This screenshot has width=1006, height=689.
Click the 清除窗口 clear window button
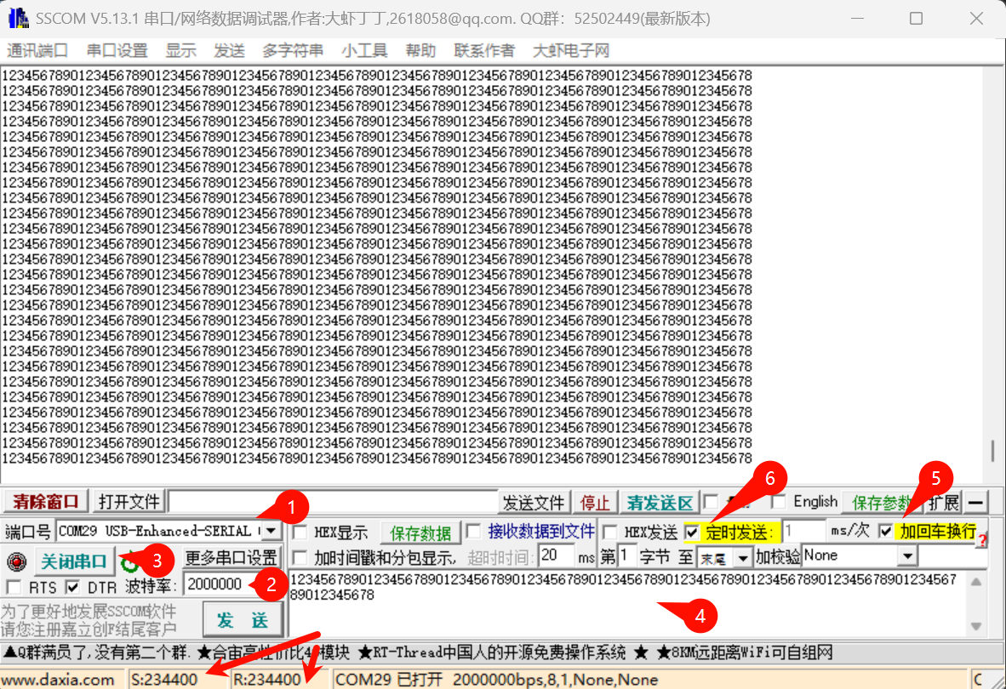(x=46, y=502)
